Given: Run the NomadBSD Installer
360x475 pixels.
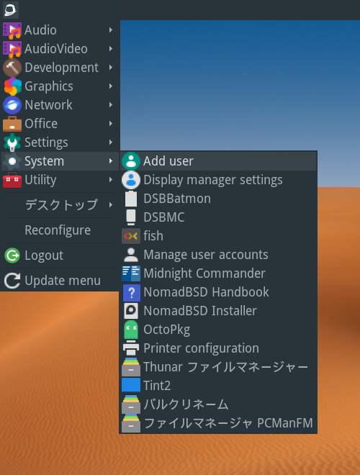Looking at the screenshot, I should (218, 311).
